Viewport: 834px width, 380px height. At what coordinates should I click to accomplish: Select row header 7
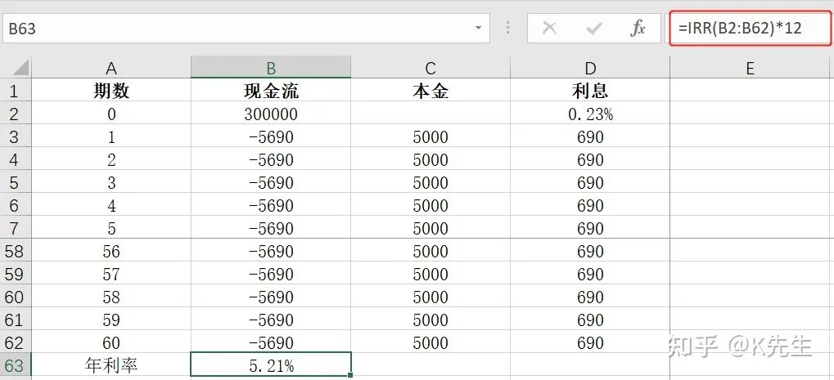click(16, 228)
